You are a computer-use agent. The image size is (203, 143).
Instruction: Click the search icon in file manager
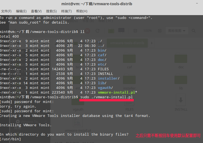click(194, 31)
